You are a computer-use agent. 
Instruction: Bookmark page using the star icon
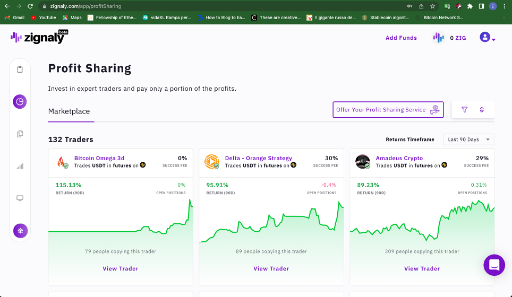(433, 6)
